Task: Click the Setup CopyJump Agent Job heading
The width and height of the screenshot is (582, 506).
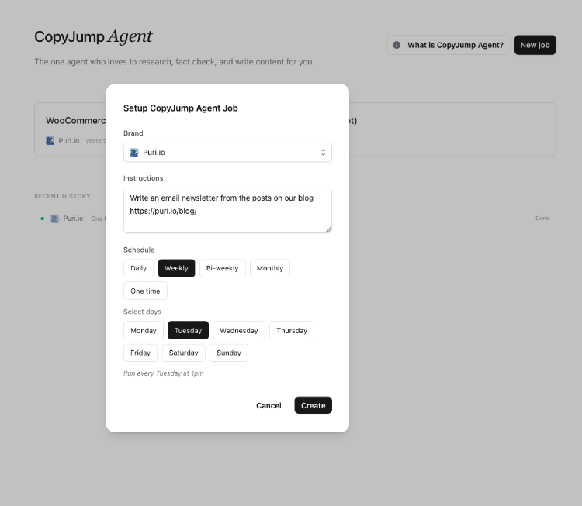Action: (x=180, y=108)
